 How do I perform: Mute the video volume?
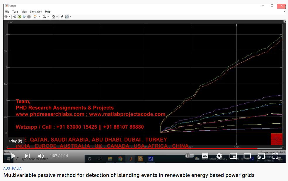coord(41,156)
